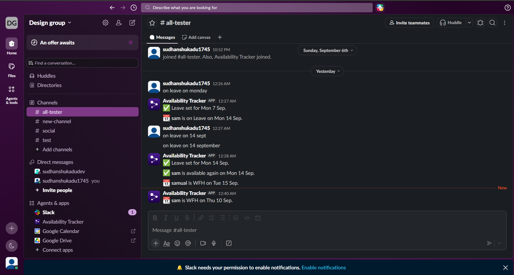This screenshot has width=514, height=275.
Task: Click the add people icon in sidebar header
Action: 119,23
